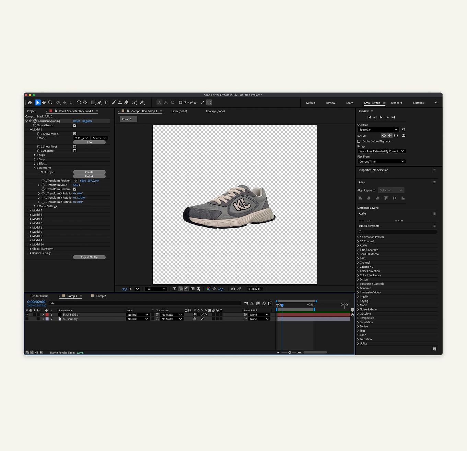This screenshot has width=467, height=451.
Task: Click the snapshot camera icon below the viewer
Action: point(233,289)
